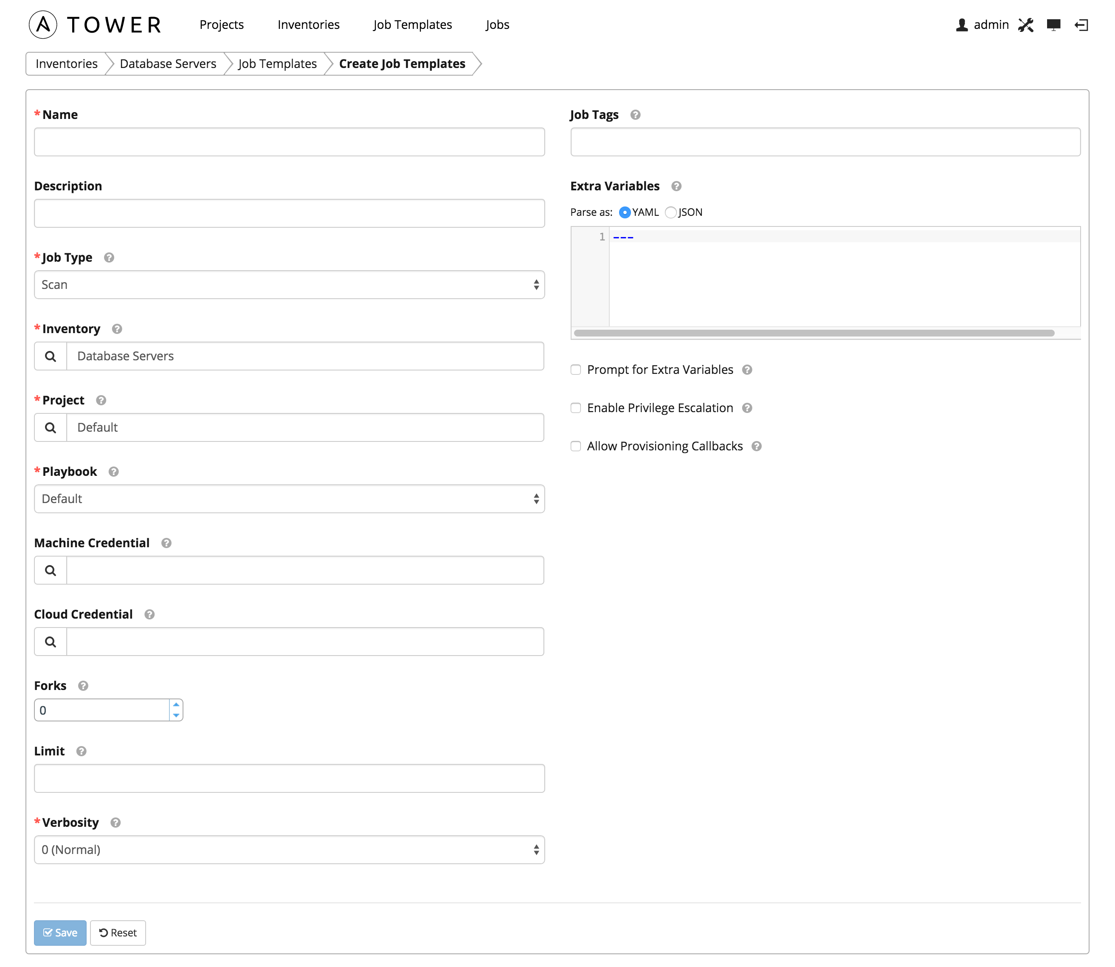Show help for Prompt for Extra Variables
1115x967 pixels.
[747, 370]
